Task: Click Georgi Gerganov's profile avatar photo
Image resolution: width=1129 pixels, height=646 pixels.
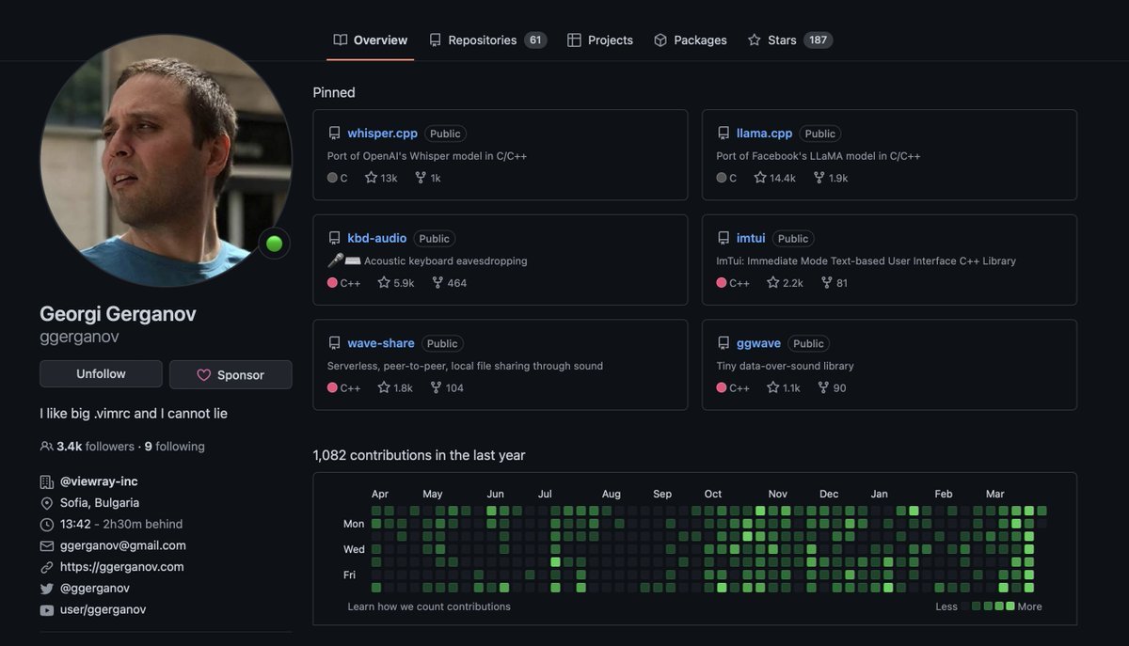Action: tap(166, 160)
